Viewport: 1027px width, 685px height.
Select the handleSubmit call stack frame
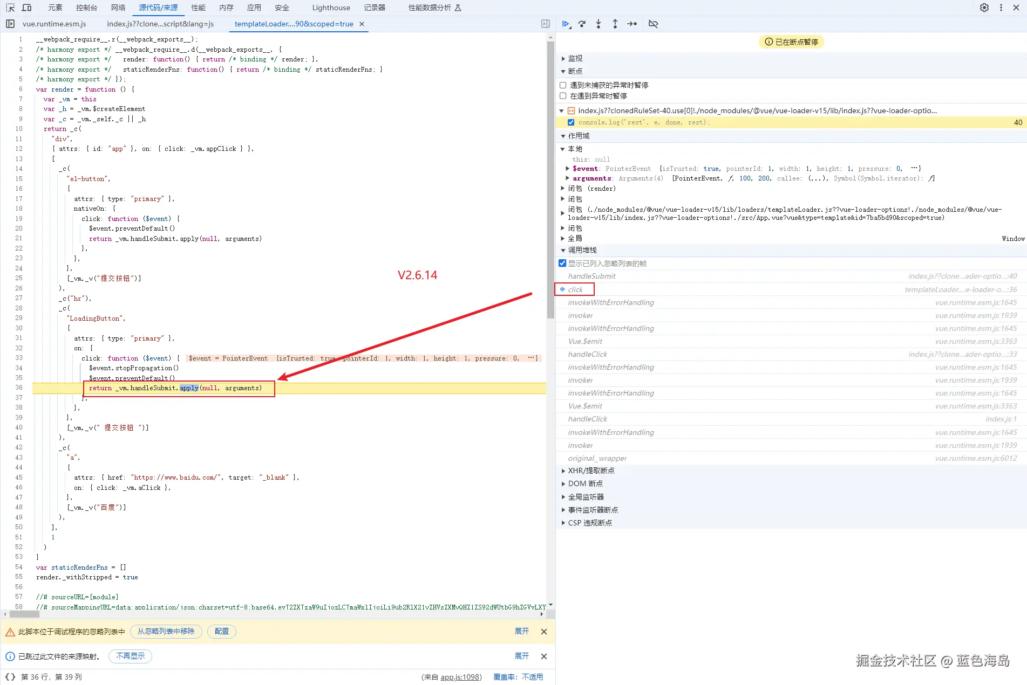[x=791, y=276]
